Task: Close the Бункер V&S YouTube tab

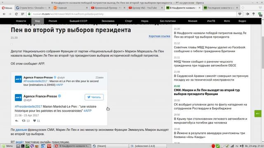Action: [162, 8]
